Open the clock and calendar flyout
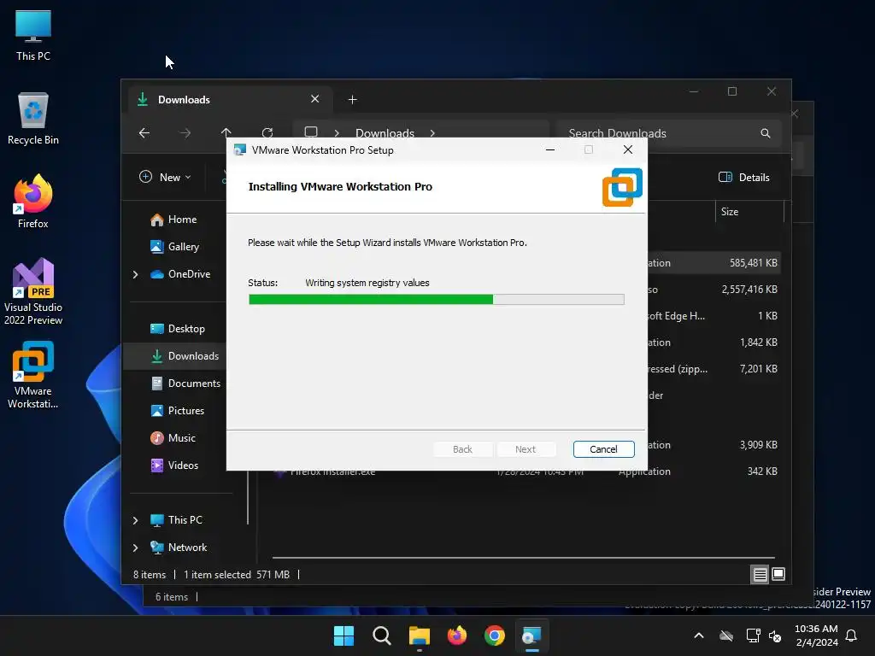This screenshot has height=656, width=875. 816,635
